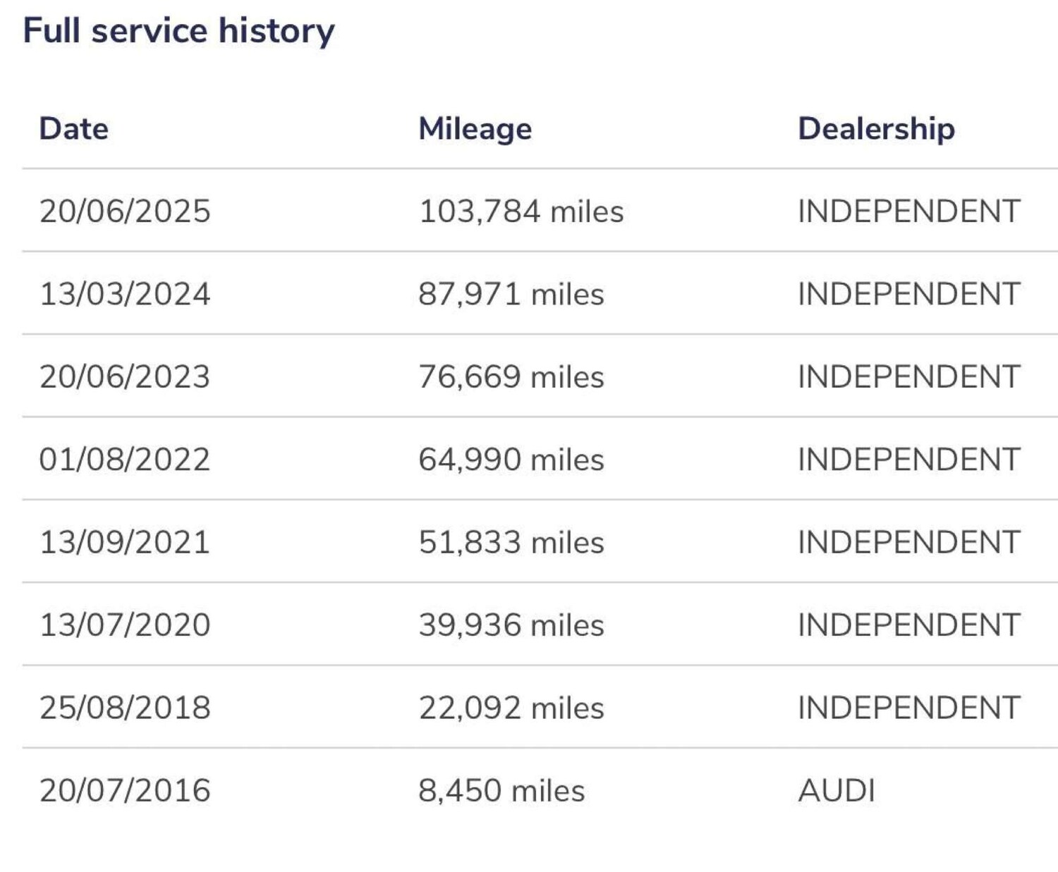Click the Date column header

tap(74, 129)
